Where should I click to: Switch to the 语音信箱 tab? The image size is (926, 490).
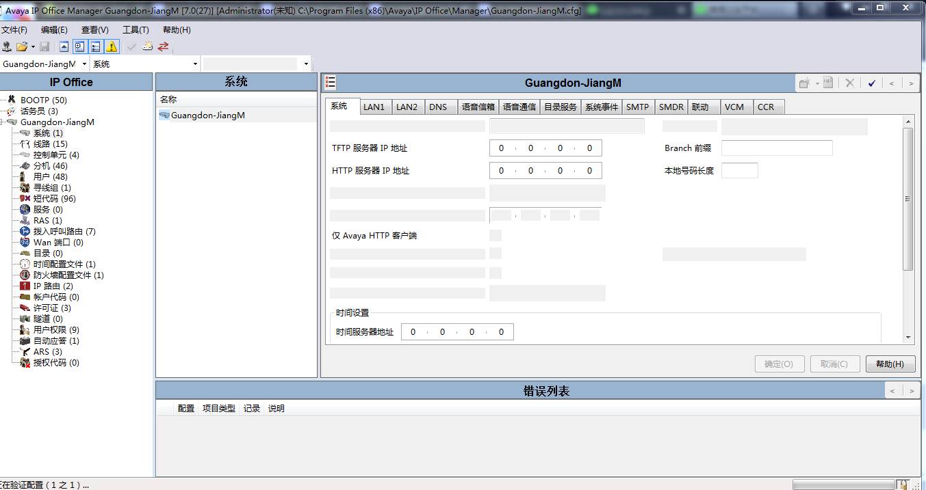478,107
